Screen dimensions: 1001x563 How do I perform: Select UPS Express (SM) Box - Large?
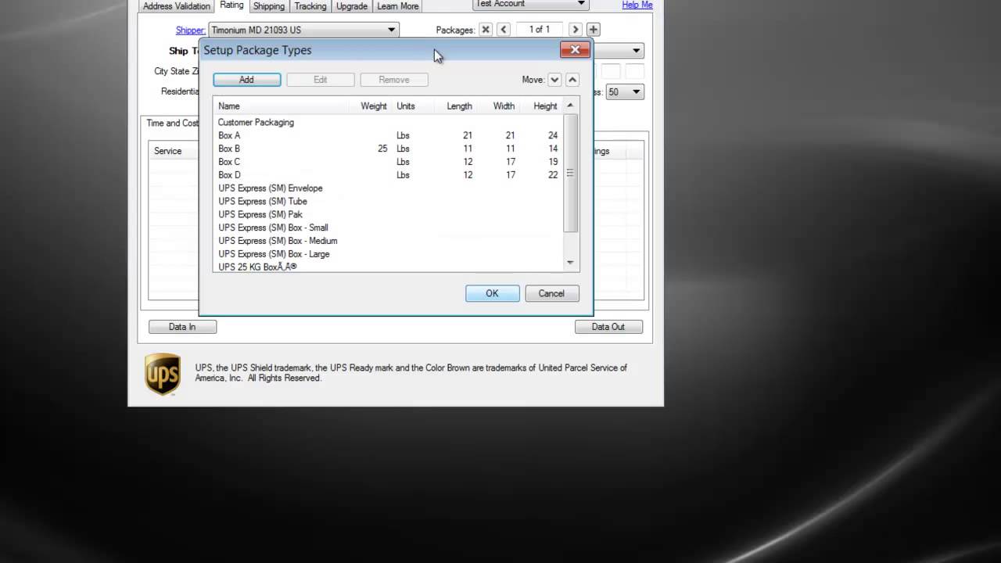click(x=388, y=254)
